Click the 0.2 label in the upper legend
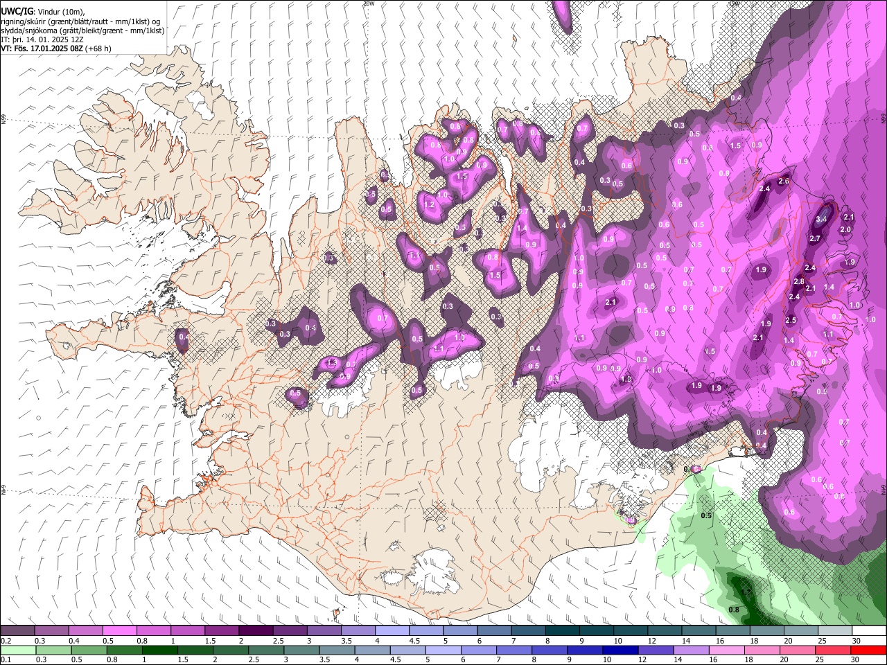The height and width of the screenshot is (665, 887). (x=6, y=641)
